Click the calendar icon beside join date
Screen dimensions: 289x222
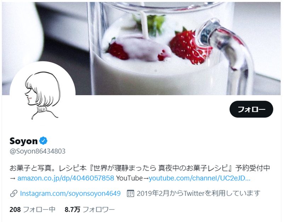[130, 193]
